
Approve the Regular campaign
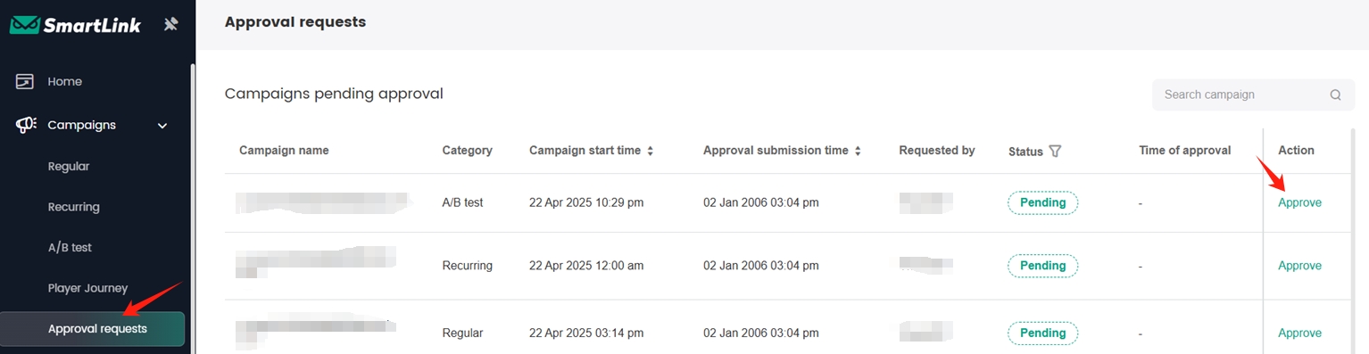point(1299,333)
